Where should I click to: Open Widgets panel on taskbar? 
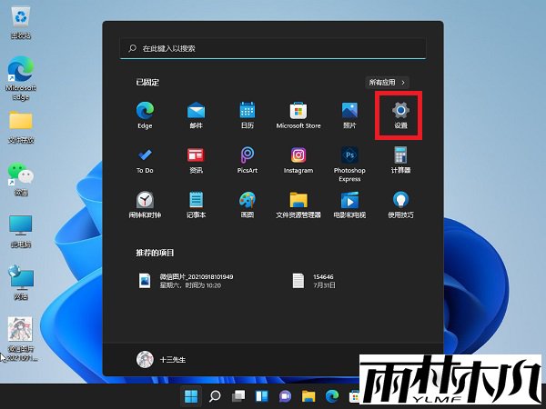[x=261, y=395]
